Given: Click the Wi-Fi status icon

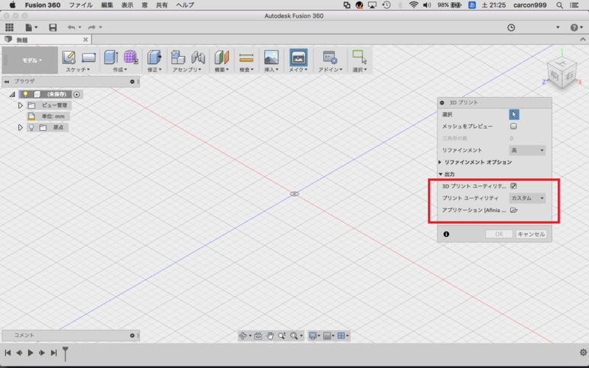Looking at the screenshot, I should click(414, 5).
